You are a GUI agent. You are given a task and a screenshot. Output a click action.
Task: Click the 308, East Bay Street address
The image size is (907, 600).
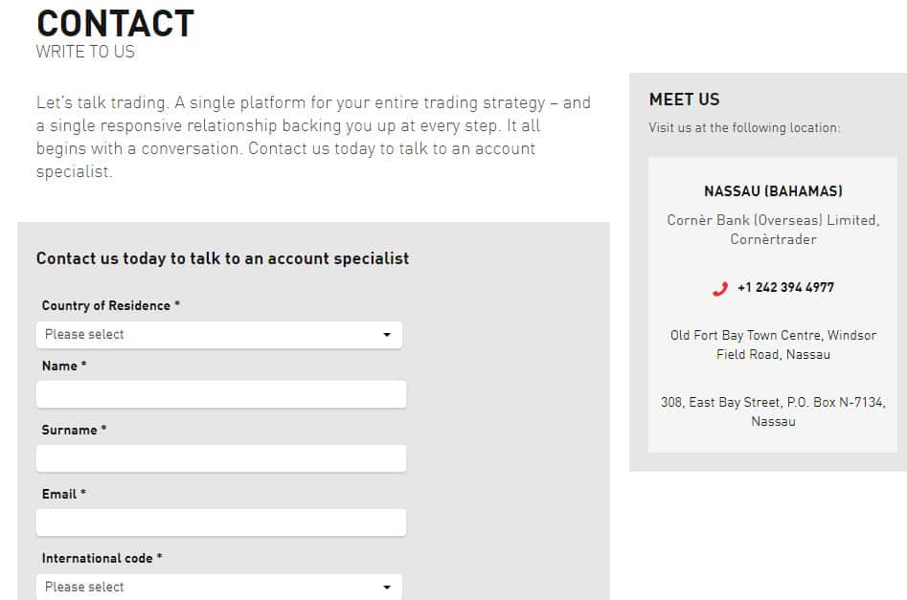point(773,411)
